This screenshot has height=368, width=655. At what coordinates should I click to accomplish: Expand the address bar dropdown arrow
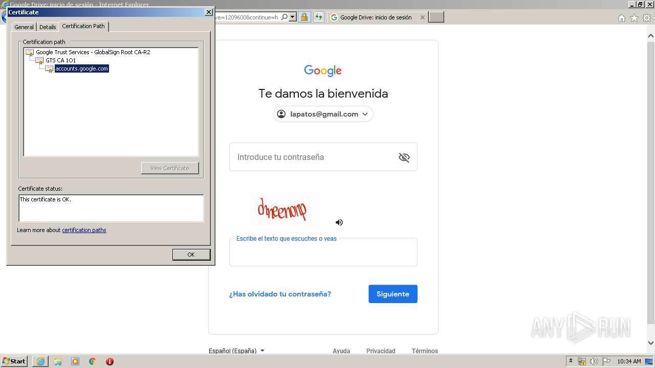(x=293, y=17)
